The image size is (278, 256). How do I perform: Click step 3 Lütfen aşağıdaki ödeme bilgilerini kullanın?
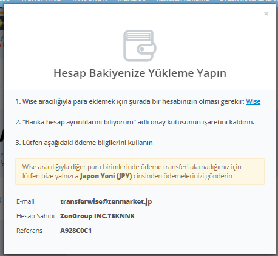coord(84,143)
